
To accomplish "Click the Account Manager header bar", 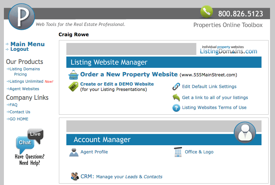I will [x=164, y=140].
